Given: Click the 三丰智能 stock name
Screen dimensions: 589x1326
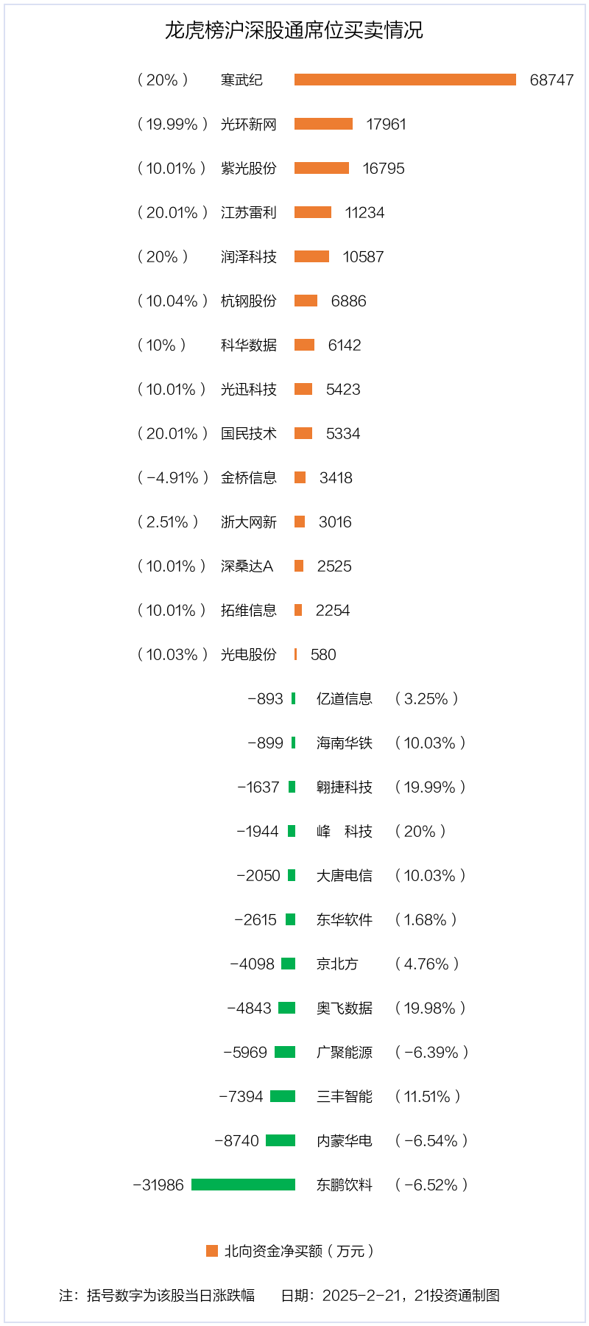Looking at the screenshot, I should pyautogui.click(x=344, y=1097).
